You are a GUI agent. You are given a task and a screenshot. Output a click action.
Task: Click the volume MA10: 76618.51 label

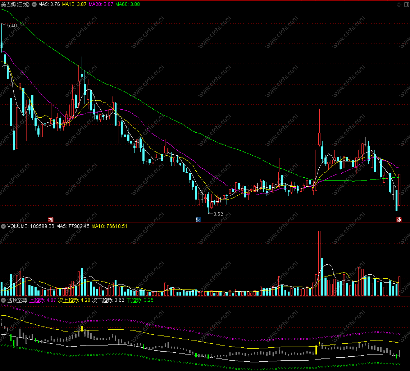click(x=109, y=226)
